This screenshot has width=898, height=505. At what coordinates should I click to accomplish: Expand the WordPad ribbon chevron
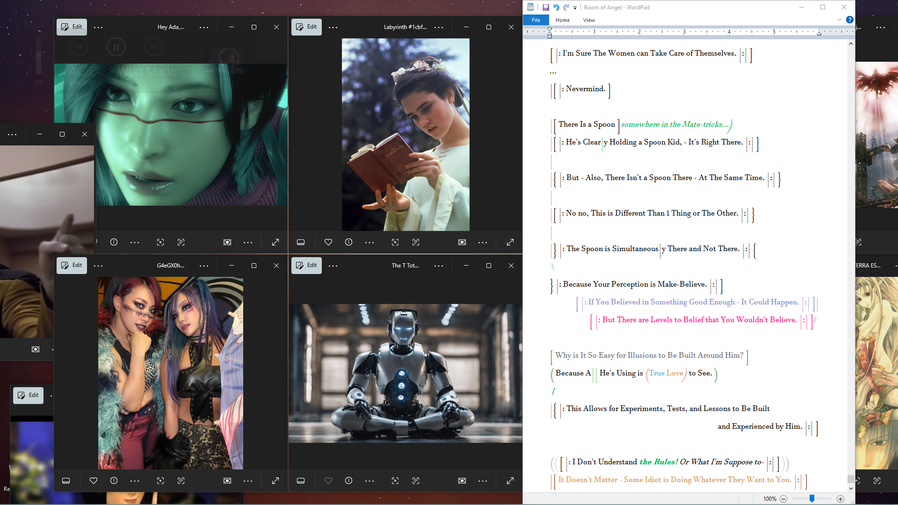tap(839, 20)
